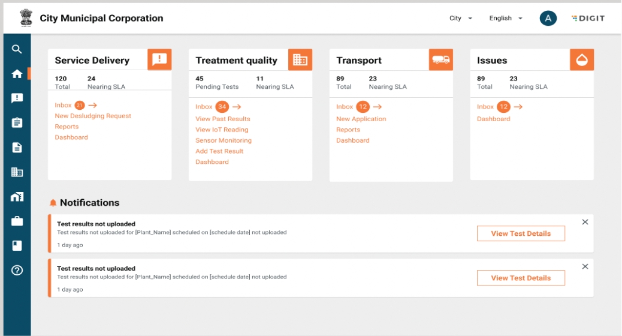
Task: Click the Treatment quality building icon
Action: click(x=300, y=60)
